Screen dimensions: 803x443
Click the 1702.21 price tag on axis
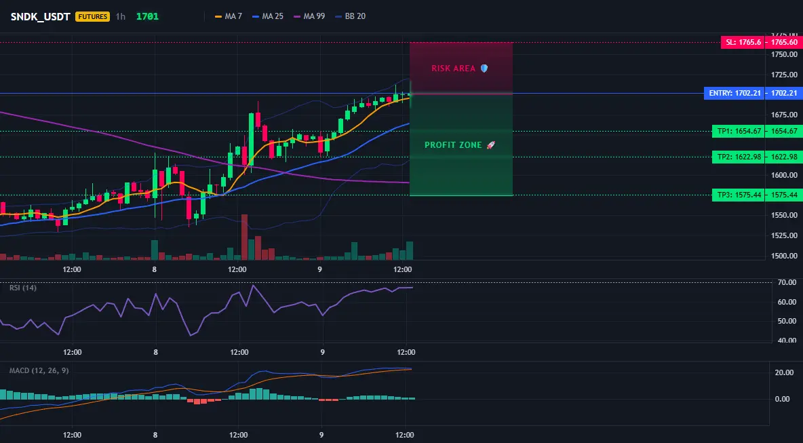click(784, 93)
